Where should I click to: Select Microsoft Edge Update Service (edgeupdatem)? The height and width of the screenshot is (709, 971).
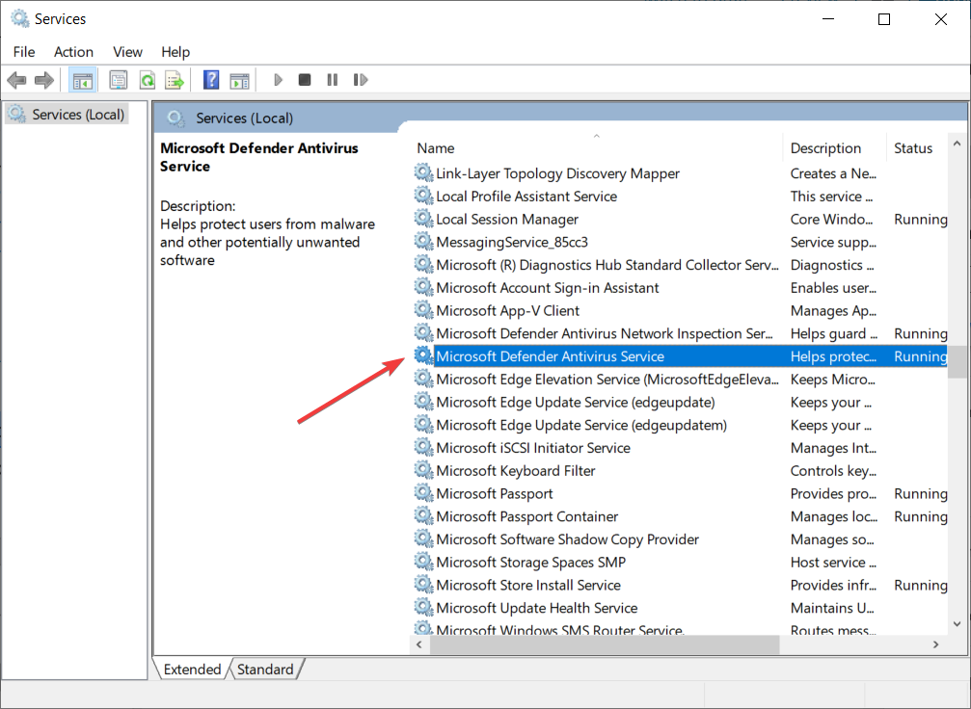[581, 426]
